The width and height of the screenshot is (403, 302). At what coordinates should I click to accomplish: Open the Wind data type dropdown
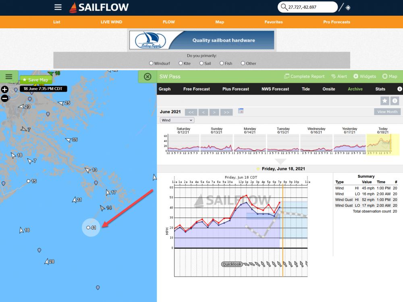tap(177, 120)
